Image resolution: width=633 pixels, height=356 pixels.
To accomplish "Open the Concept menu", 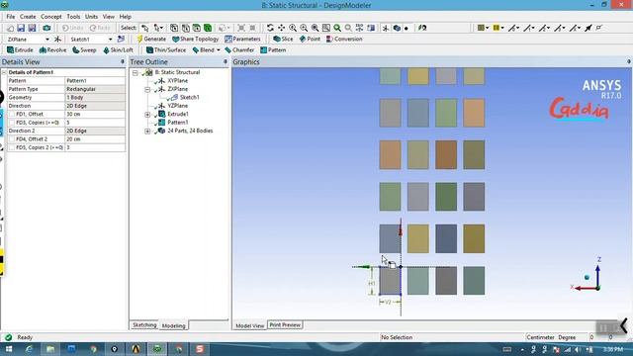I will pyautogui.click(x=51, y=17).
